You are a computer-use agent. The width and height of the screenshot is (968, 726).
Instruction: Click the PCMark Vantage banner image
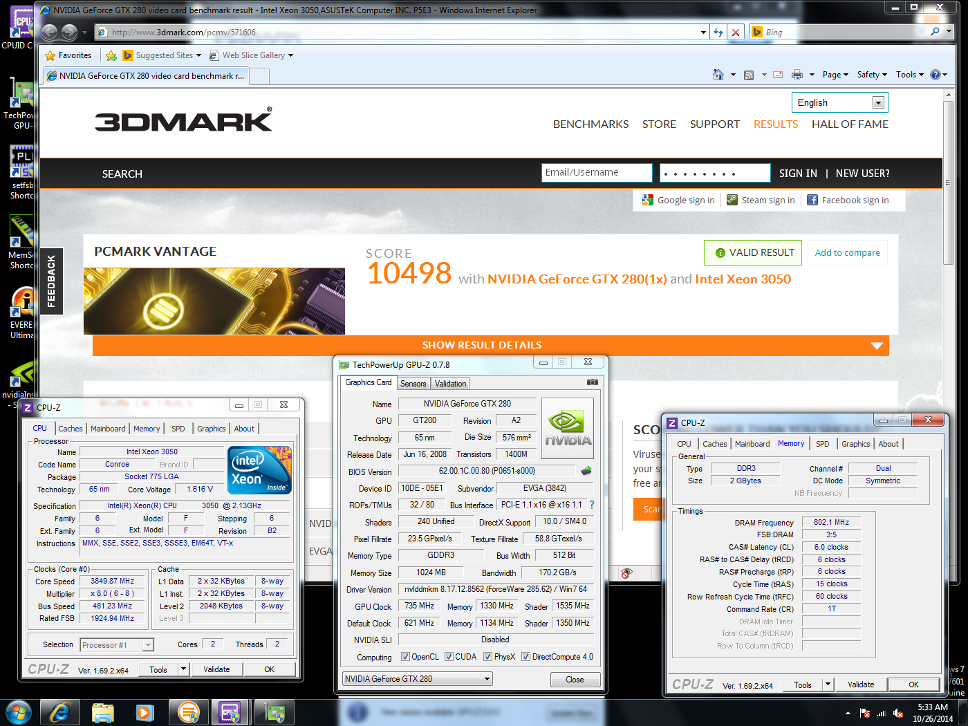tap(214, 301)
